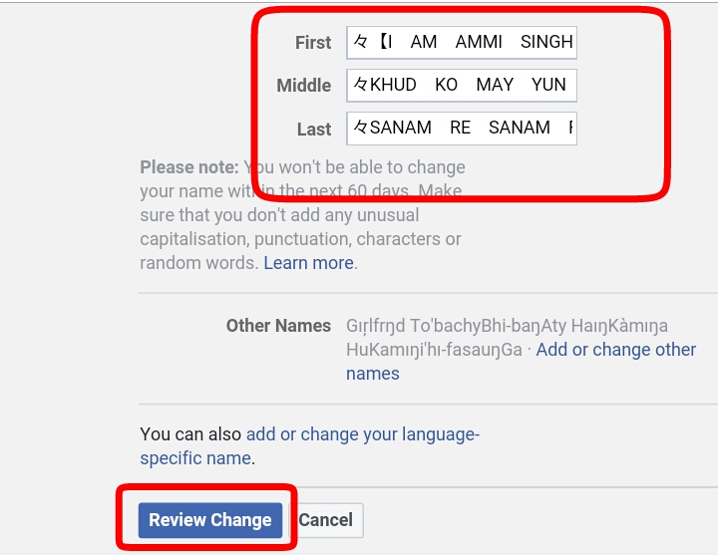Cancel the name change
Viewport: 718px width, 557px height.
[326, 520]
